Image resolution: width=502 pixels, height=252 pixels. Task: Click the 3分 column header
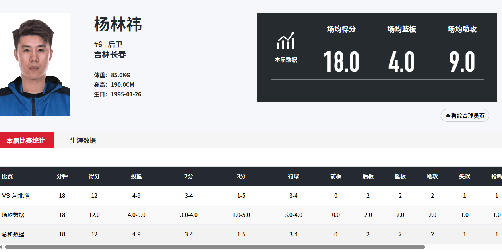coord(241,176)
